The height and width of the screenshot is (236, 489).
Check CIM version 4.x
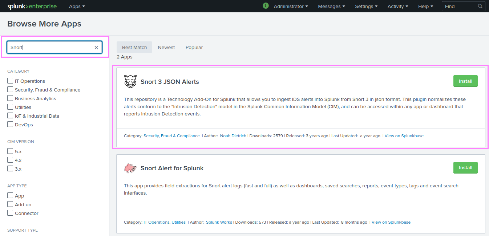click(x=10, y=160)
